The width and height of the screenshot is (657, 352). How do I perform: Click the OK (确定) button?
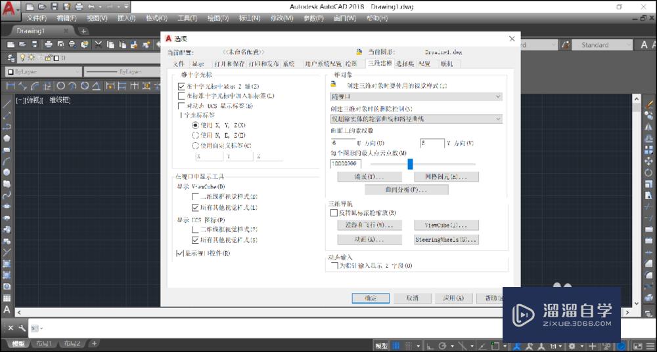pos(371,298)
